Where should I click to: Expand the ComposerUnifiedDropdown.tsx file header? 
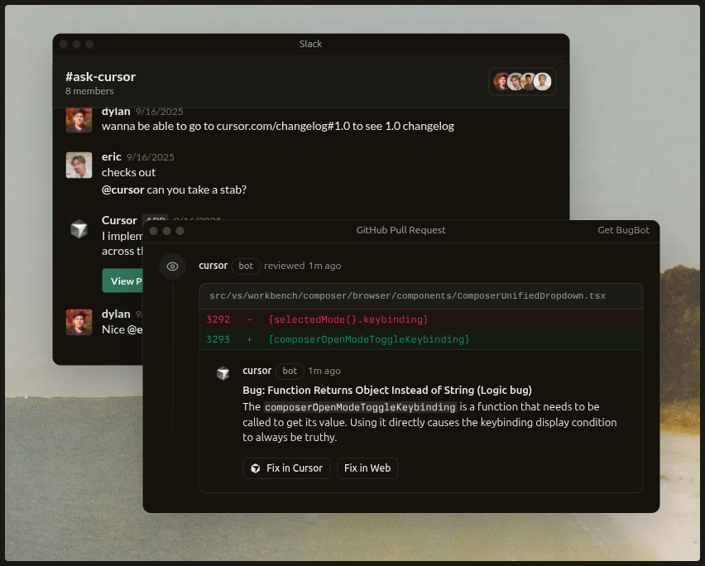407,296
